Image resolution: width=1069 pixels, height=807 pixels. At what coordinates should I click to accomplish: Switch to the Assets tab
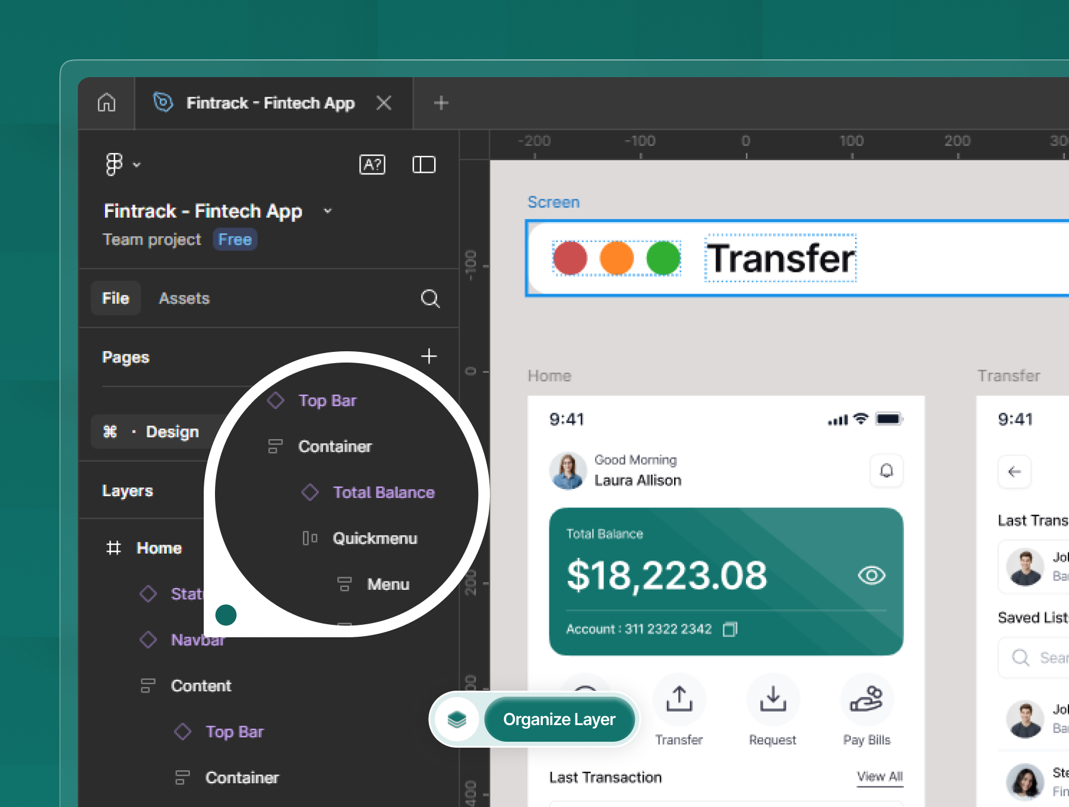[184, 298]
